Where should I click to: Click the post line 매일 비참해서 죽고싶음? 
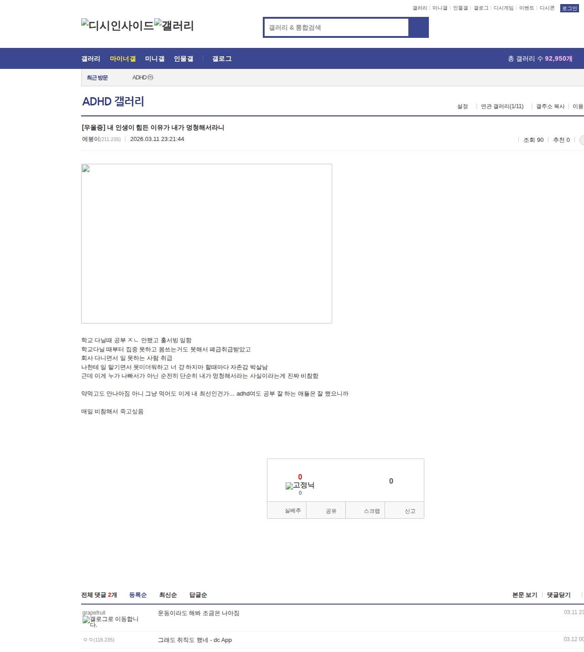112,412
